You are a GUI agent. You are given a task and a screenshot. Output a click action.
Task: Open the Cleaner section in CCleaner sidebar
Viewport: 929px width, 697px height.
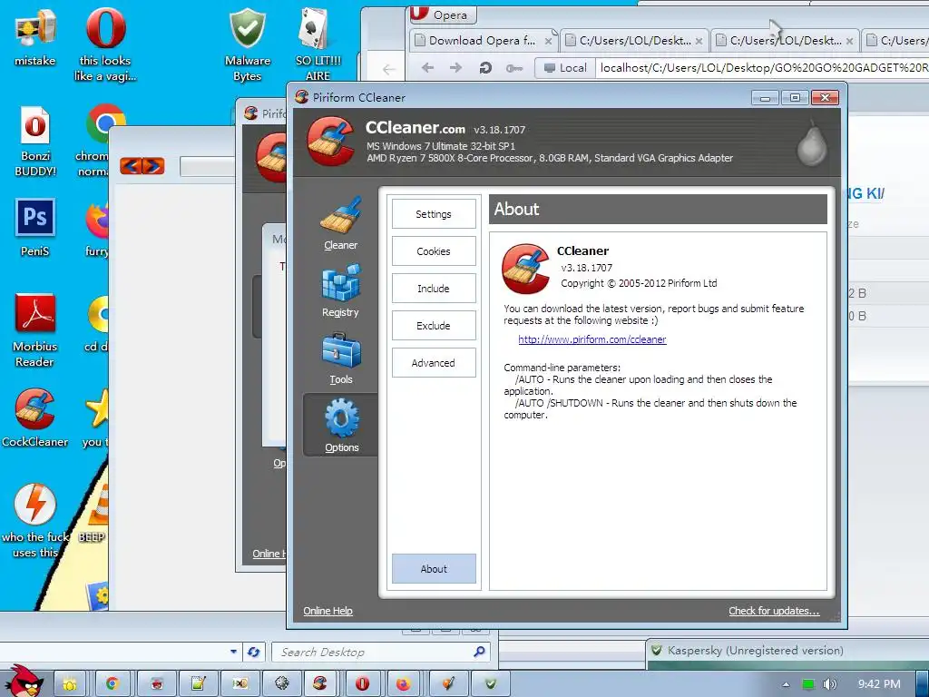[341, 223]
